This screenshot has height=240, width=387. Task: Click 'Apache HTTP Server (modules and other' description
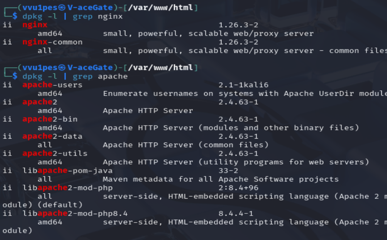(196, 128)
